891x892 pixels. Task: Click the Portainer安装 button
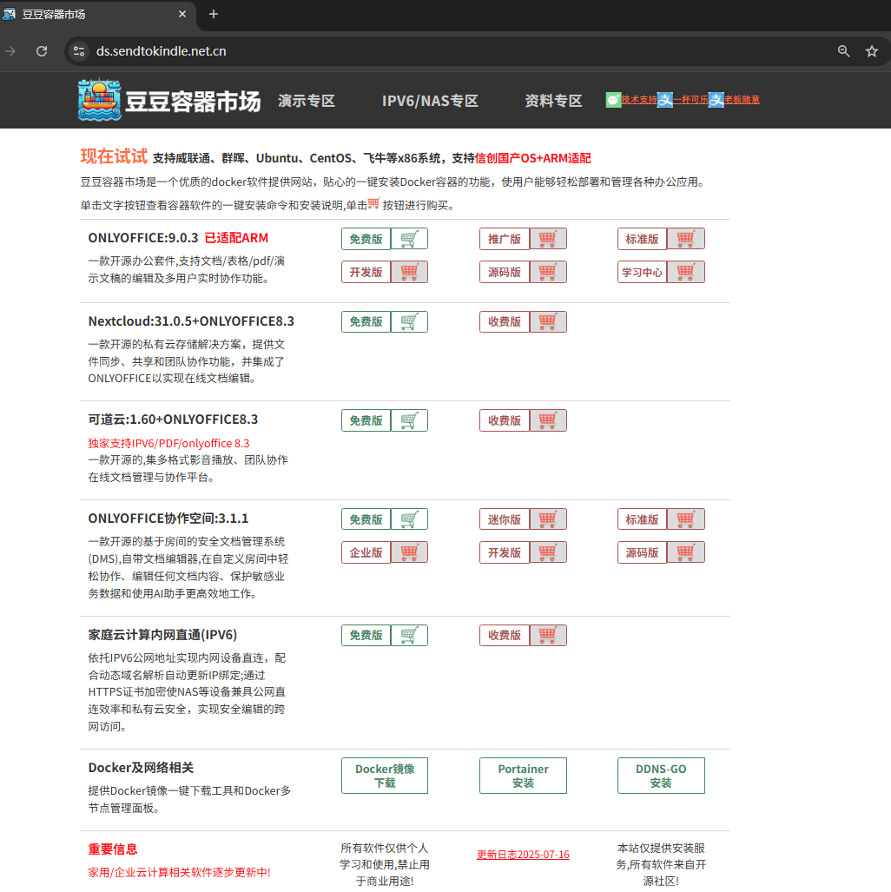pyautogui.click(x=523, y=776)
